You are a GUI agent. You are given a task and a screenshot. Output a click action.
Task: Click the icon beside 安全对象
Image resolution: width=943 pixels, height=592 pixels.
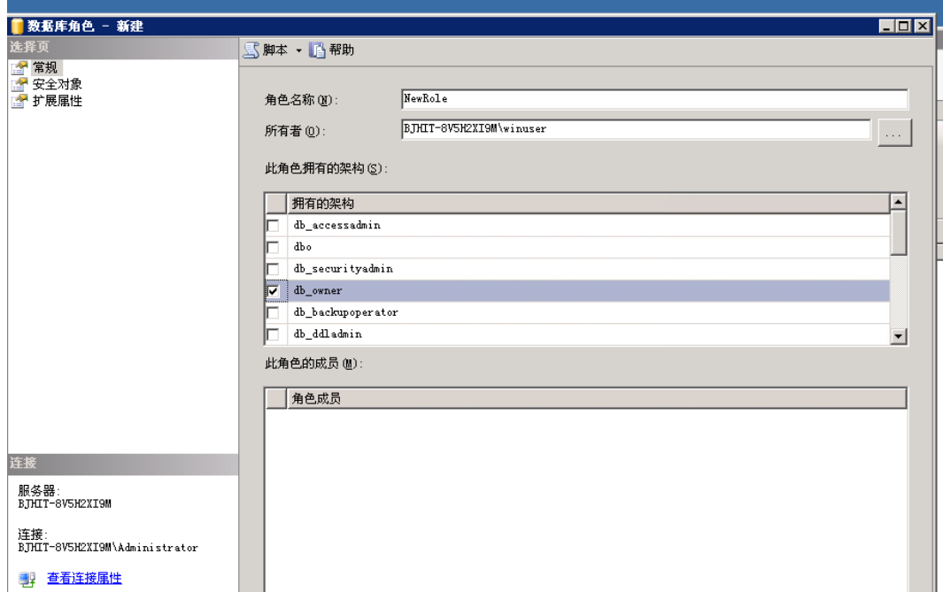point(19,84)
